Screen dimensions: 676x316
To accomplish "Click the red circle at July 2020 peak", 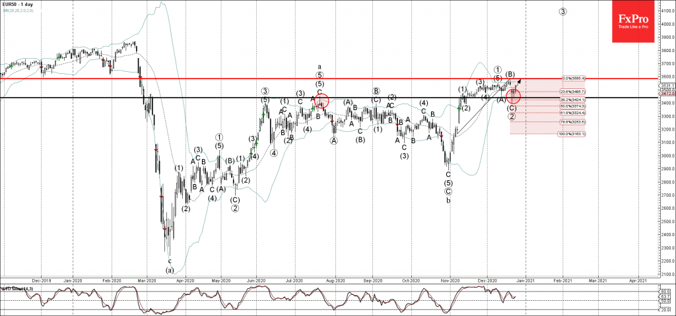I will (x=321, y=101).
